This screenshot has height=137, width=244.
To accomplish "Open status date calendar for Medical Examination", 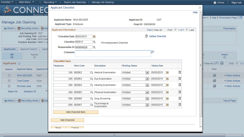I will tap(167, 73).
